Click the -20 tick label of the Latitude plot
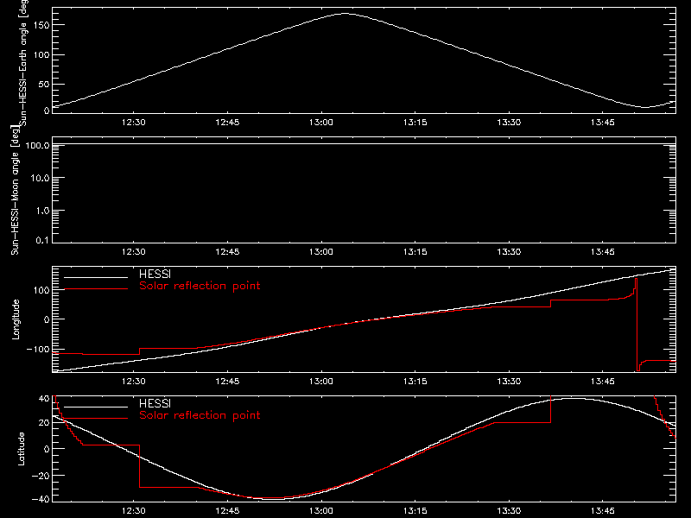This screenshot has width=691, height=518. [x=41, y=476]
